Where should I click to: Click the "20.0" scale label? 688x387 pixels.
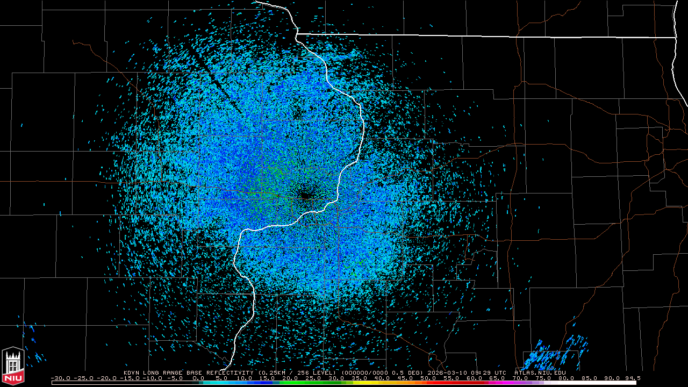290,378
